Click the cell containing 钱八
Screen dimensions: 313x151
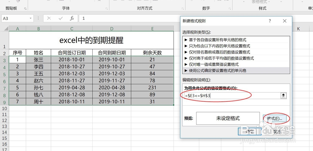tap(38, 95)
